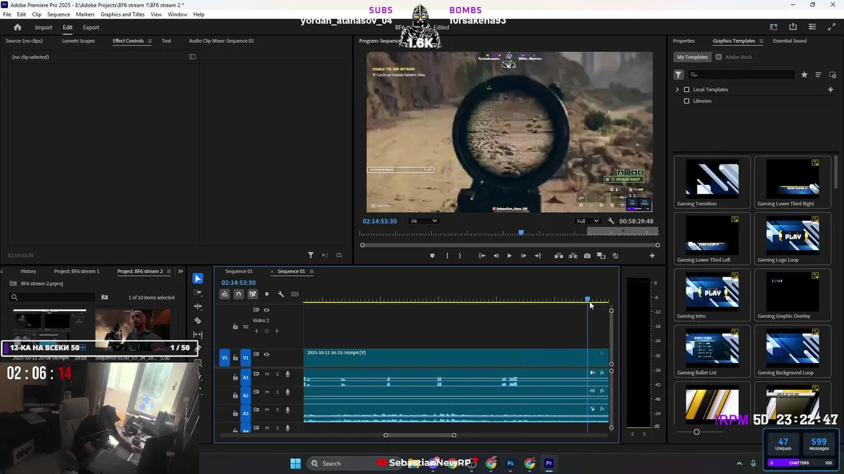Viewport: 844px width, 474px height.
Task: Export frame with camera icon
Action: point(587,255)
